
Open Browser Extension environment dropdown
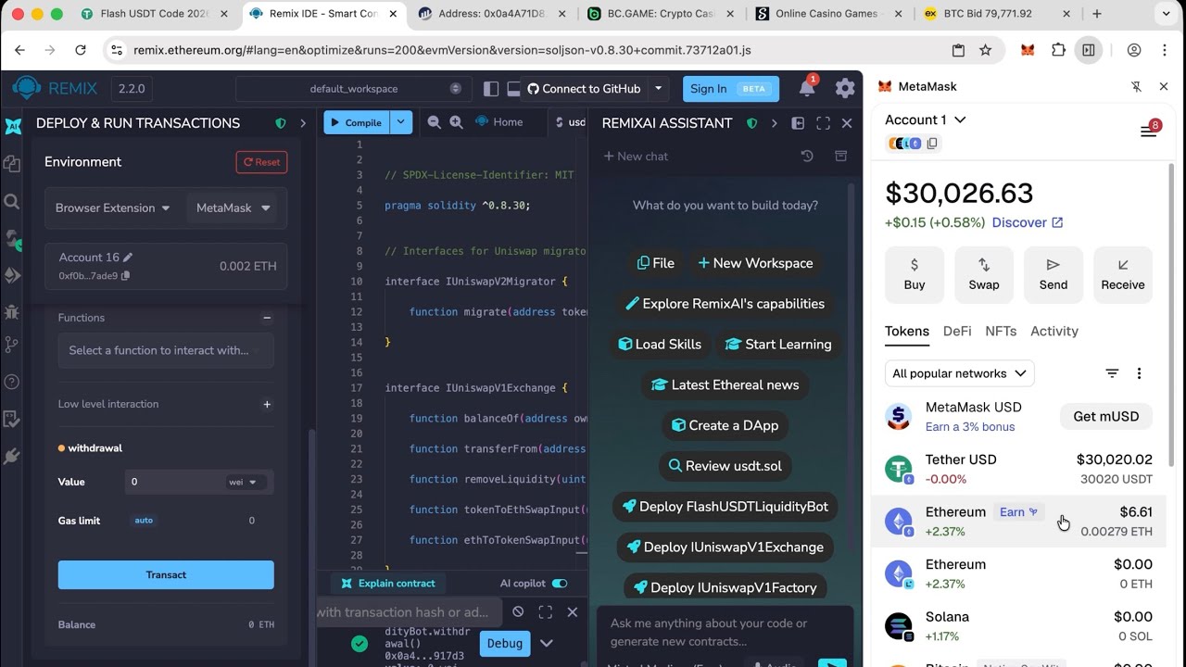[x=112, y=208]
